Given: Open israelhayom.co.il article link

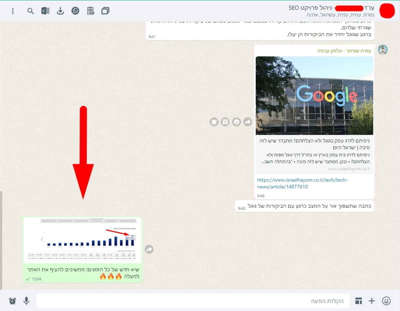Looking at the screenshot, I should coord(302,183).
